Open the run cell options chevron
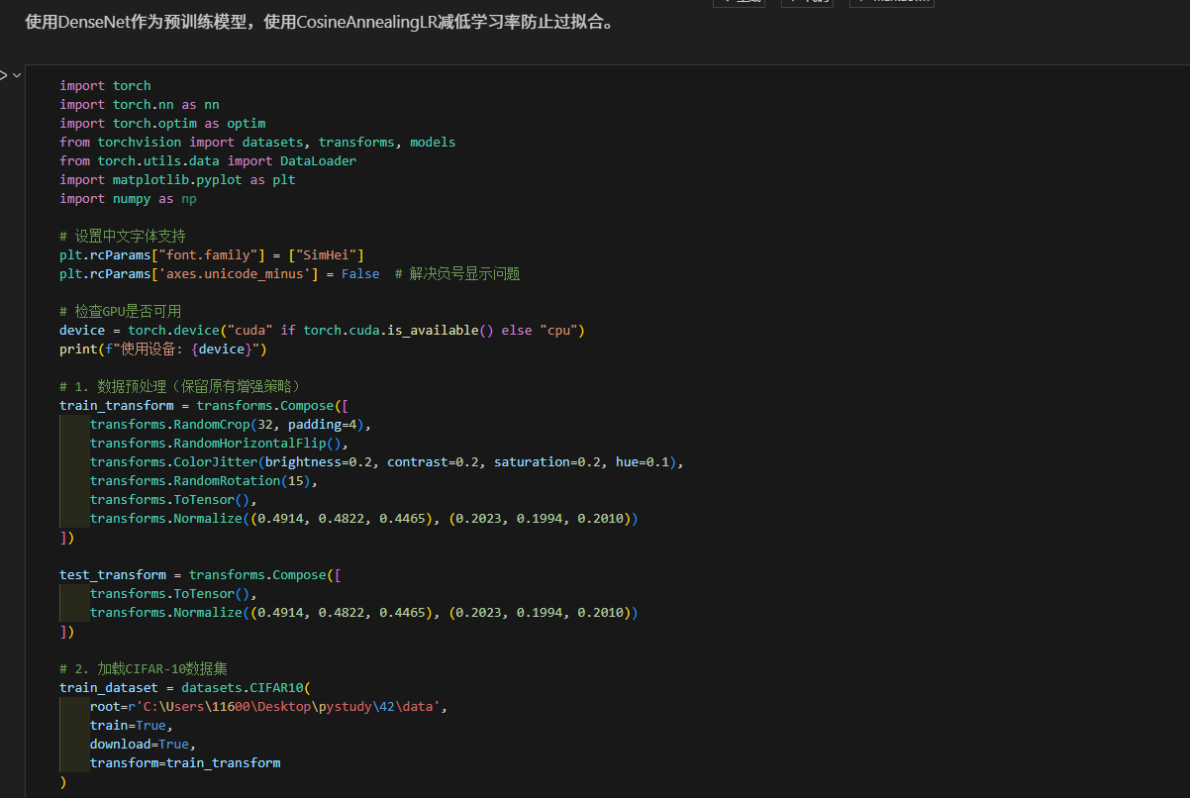The height and width of the screenshot is (798, 1190). coord(17,75)
